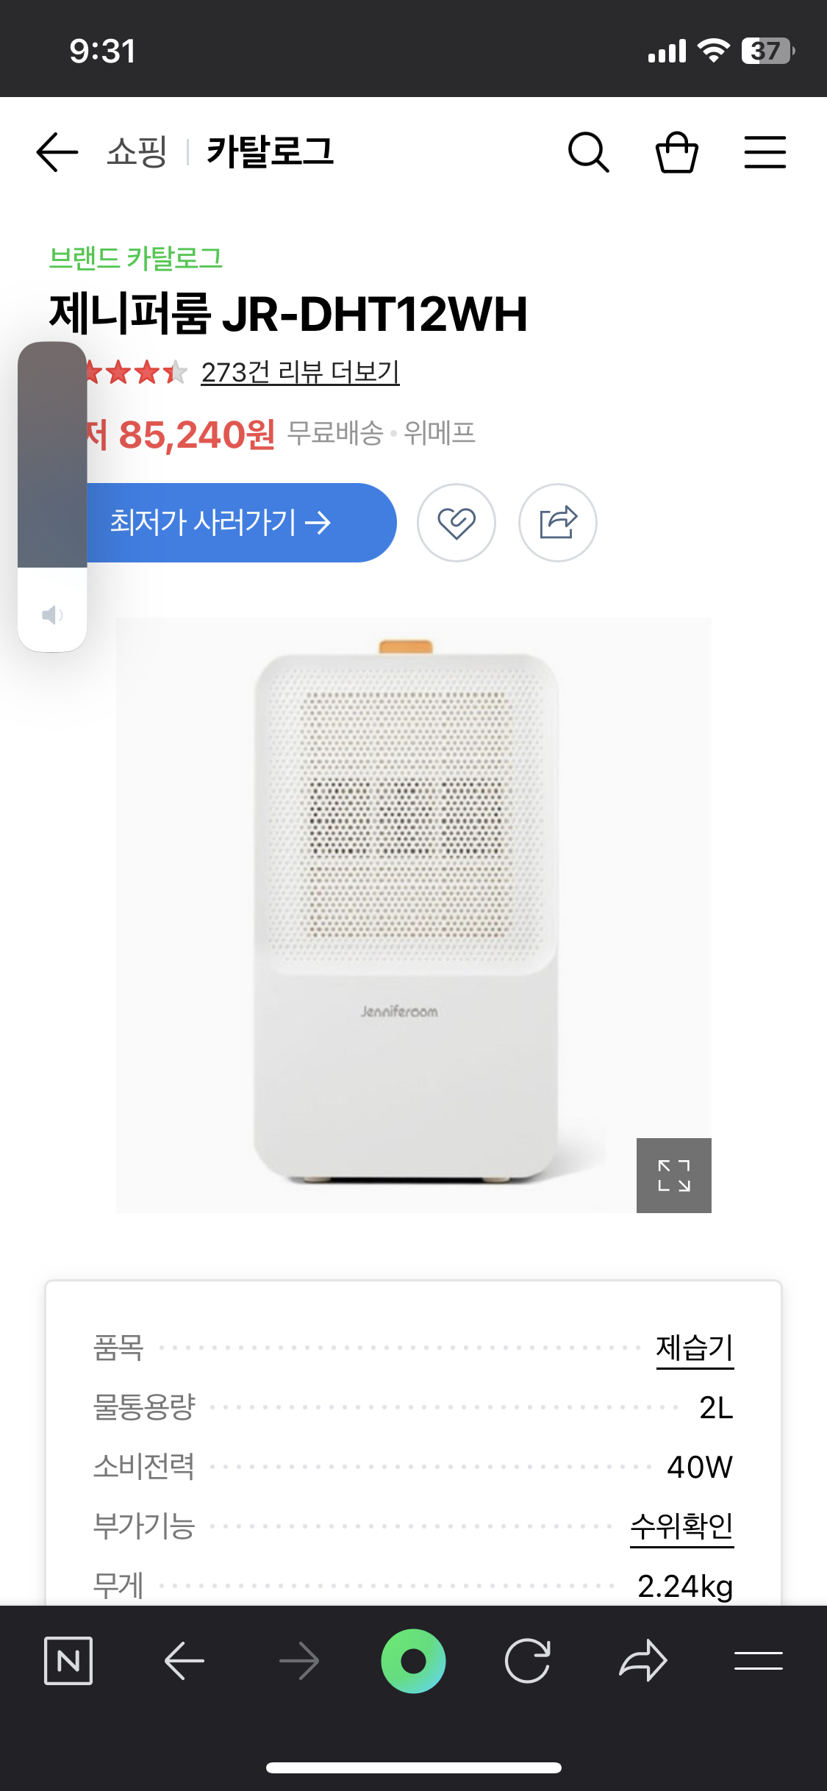The height and width of the screenshot is (1791, 827).
Task: Go back using browser toolbar arrow
Action: point(184,1661)
